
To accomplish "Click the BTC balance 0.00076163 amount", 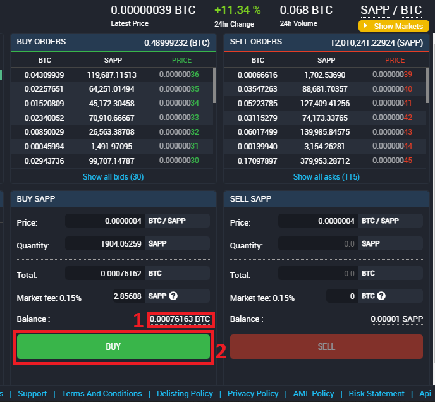I will pos(180,319).
